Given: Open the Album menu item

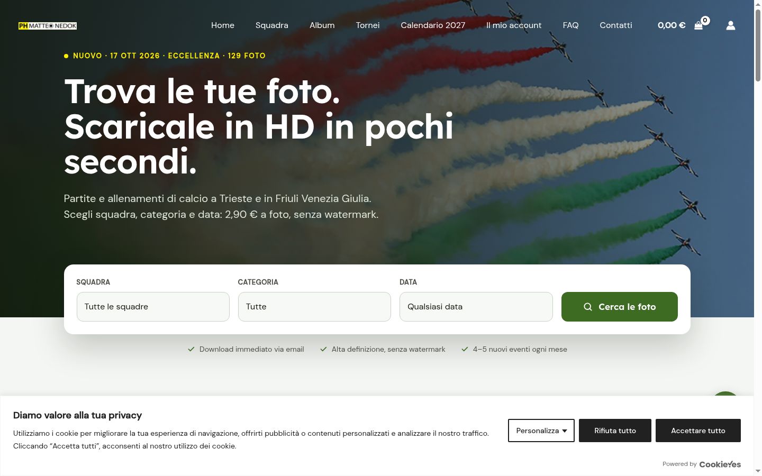Looking at the screenshot, I should click(322, 25).
